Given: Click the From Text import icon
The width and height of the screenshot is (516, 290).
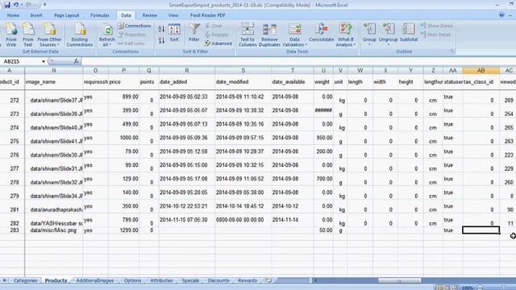Looking at the screenshot, I should [x=28, y=35].
